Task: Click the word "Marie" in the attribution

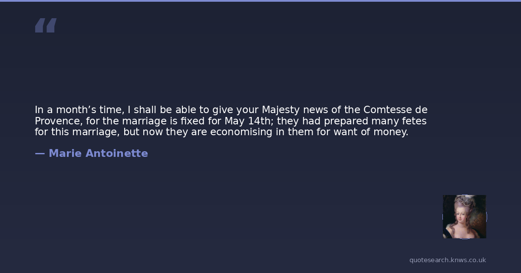Action: pos(65,153)
